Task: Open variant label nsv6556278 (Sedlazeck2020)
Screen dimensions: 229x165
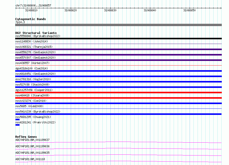Action: pyautogui.click(x=36, y=52)
